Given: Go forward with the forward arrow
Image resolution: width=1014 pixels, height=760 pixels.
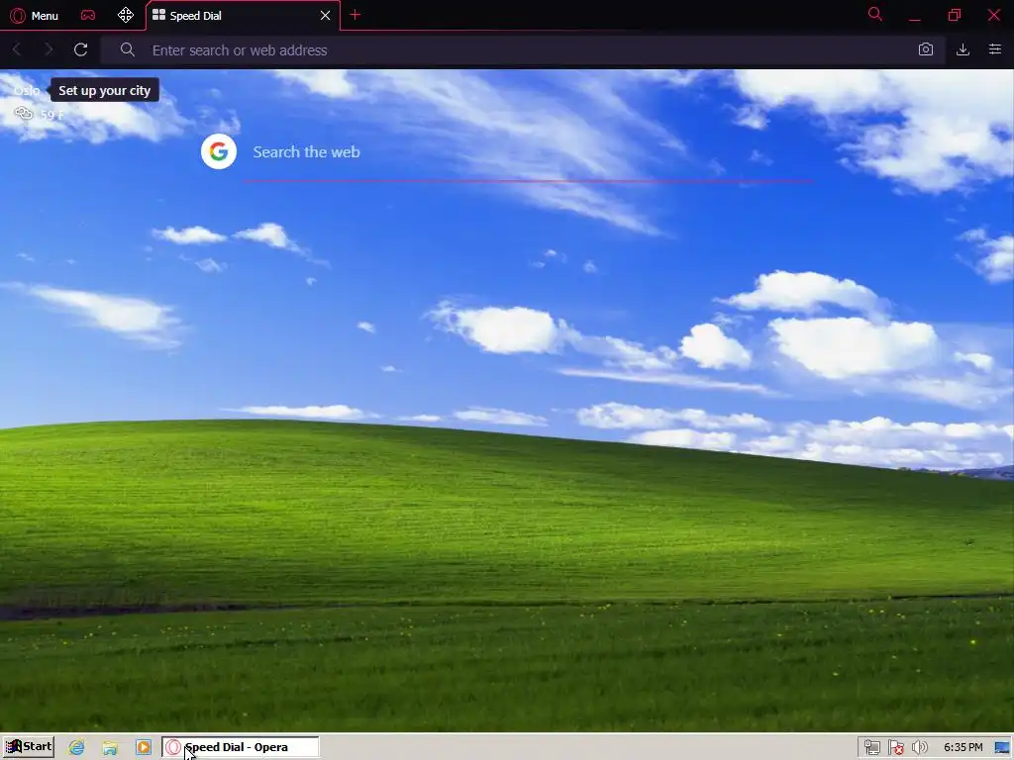Looking at the screenshot, I should point(49,49).
